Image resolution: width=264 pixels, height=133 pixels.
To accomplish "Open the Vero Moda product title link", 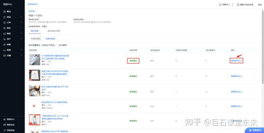I will 55,117.
